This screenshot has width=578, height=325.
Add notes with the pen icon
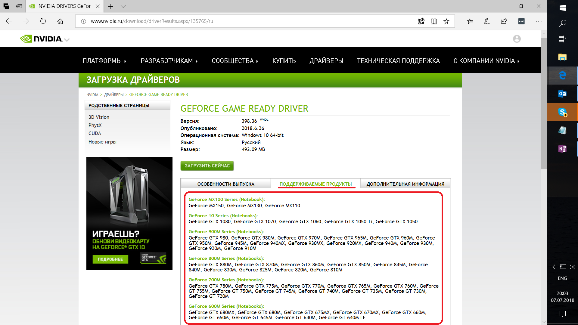[487, 21]
